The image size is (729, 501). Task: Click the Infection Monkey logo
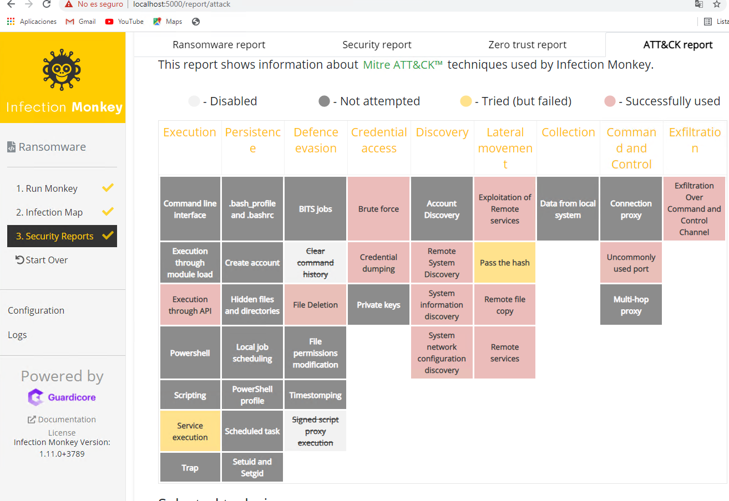coord(62,78)
